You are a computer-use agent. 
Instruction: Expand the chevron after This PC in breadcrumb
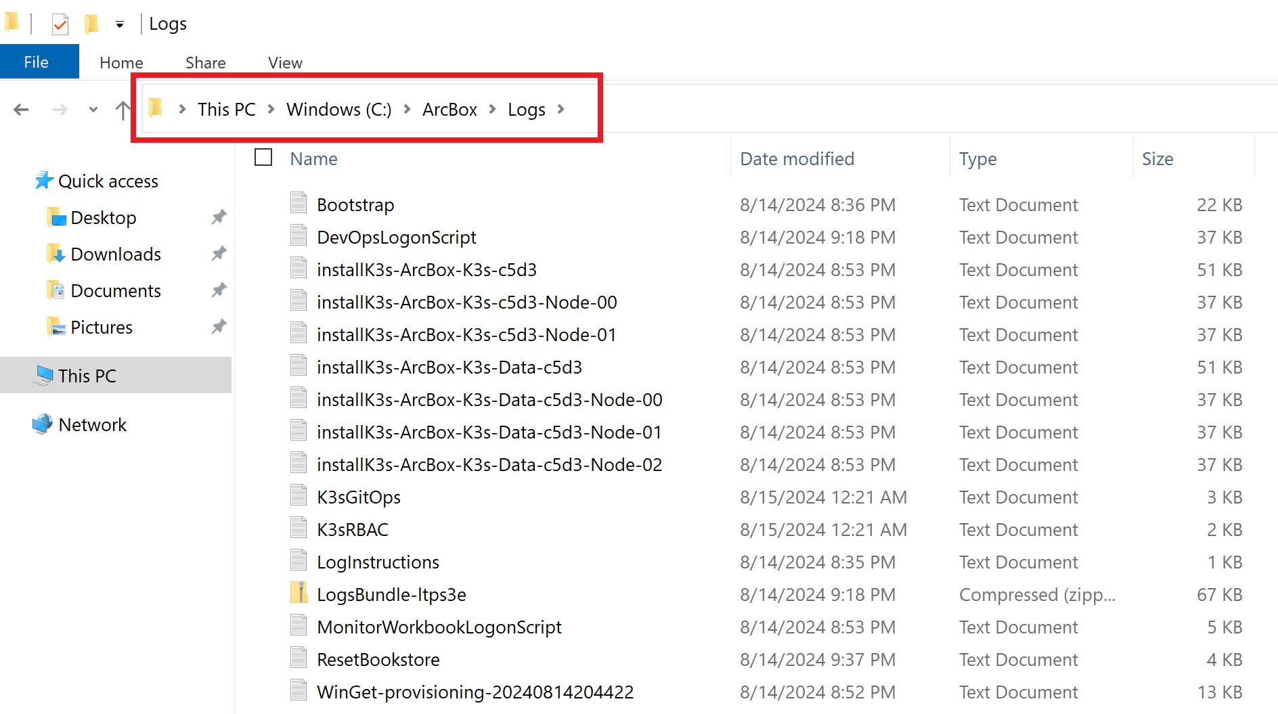coord(271,109)
